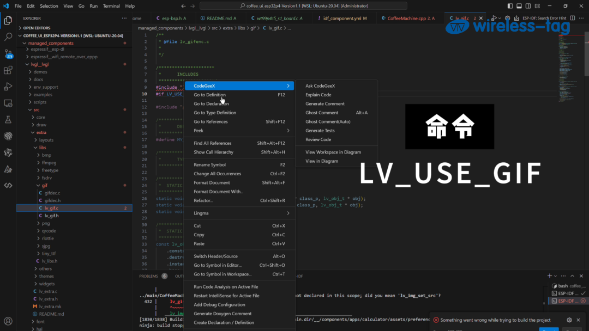Open Source Control view with 275 badge
The height and width of the screenshot is (331, 589).
8,53
